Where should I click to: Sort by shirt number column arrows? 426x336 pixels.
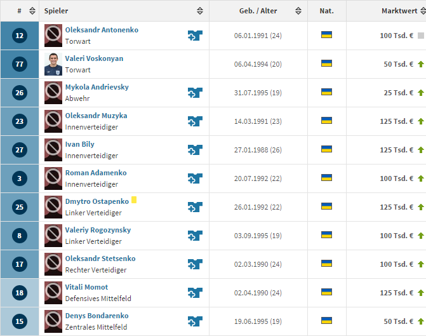(x=32, y=11)
